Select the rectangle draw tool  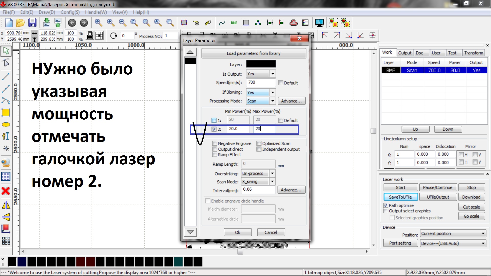[6, 112]
